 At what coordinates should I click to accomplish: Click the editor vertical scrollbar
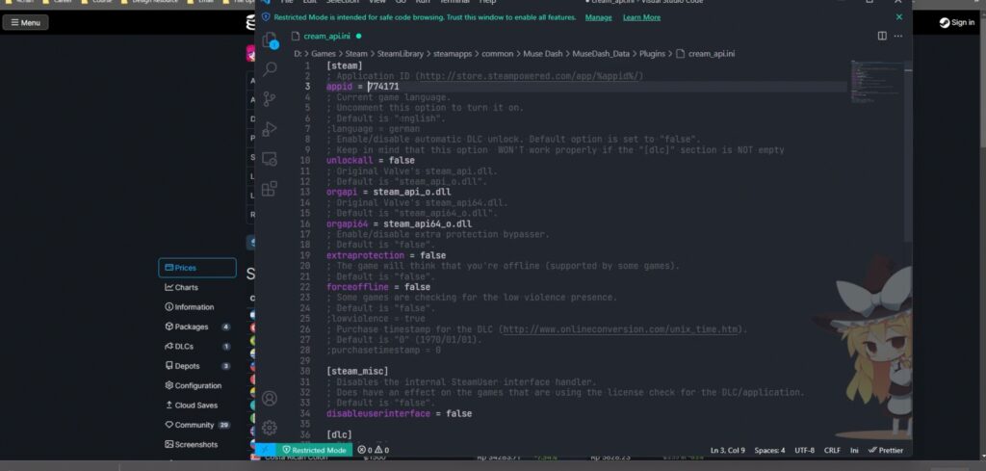[x=908, y=151]
